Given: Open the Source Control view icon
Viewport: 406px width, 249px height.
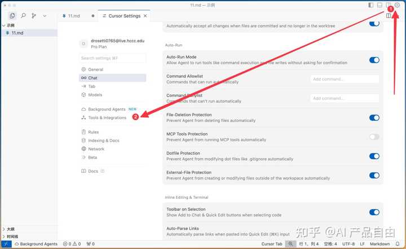Looking at the screenshot, I should point(34,16).
